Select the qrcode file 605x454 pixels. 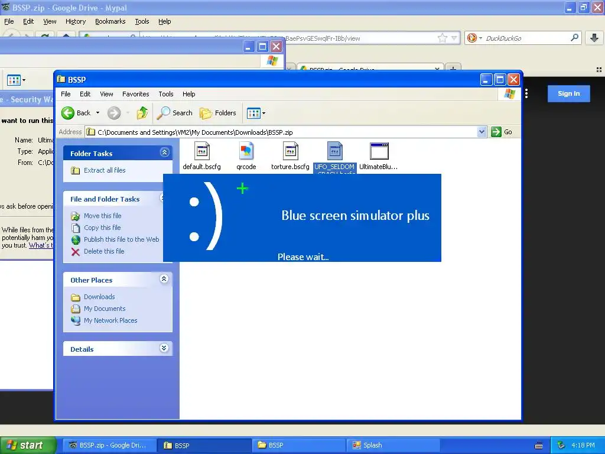(246, 156)
